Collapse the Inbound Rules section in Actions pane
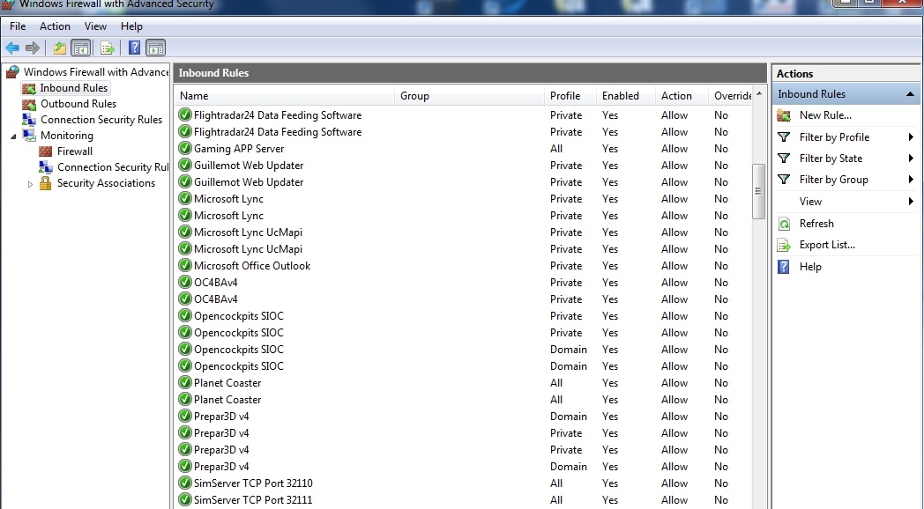Viewport: 924px width, 509px height. (x=910, y=93)
